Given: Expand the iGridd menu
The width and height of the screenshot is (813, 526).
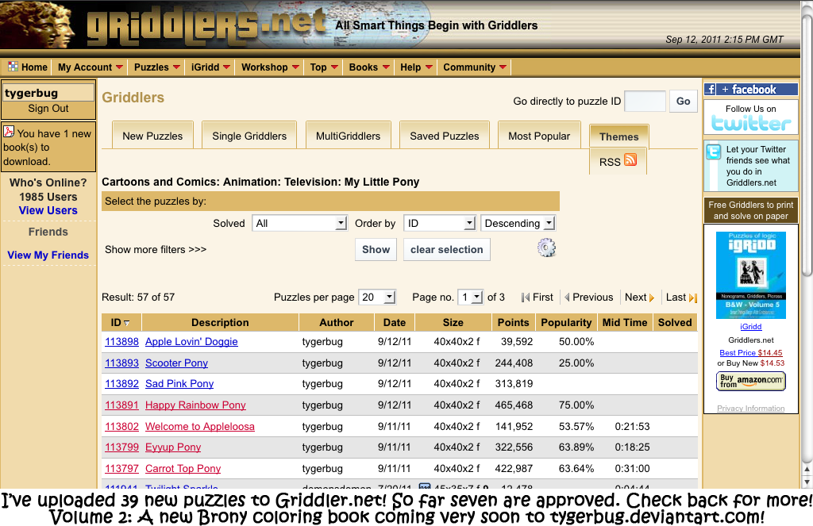Looking at the screenshot, I should [210, 67].
